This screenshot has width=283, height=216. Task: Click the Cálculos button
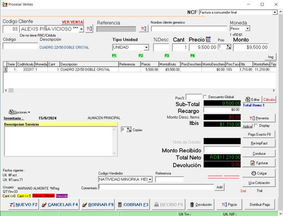click(269, 99)
